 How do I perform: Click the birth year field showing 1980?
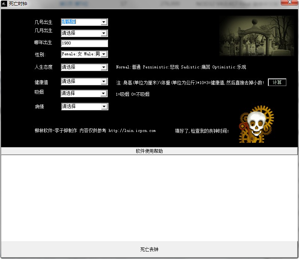[84, 43]
